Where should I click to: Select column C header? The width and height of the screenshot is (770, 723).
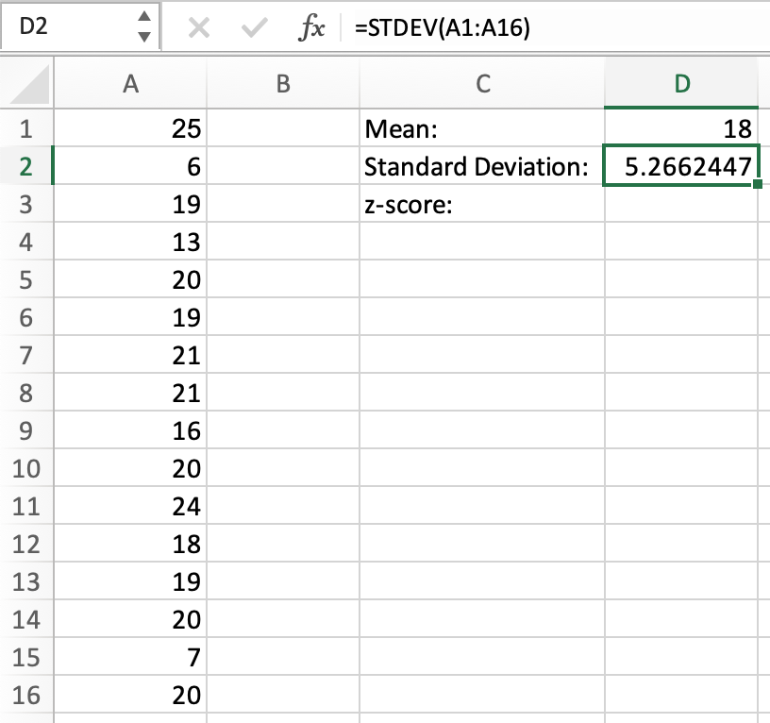[482, 84]
